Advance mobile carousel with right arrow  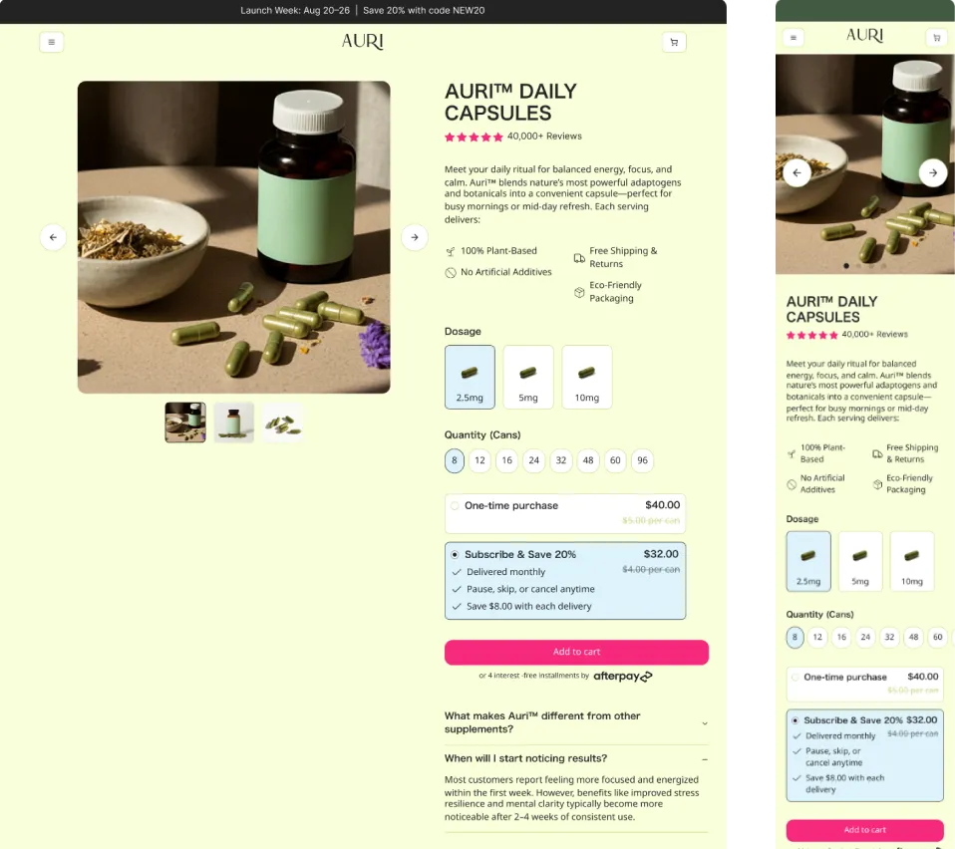[932, 172]
